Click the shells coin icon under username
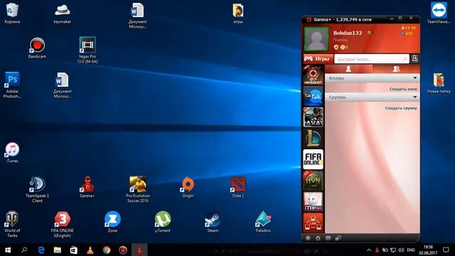Viewport: 455px width, 256px height. point(343,47)
